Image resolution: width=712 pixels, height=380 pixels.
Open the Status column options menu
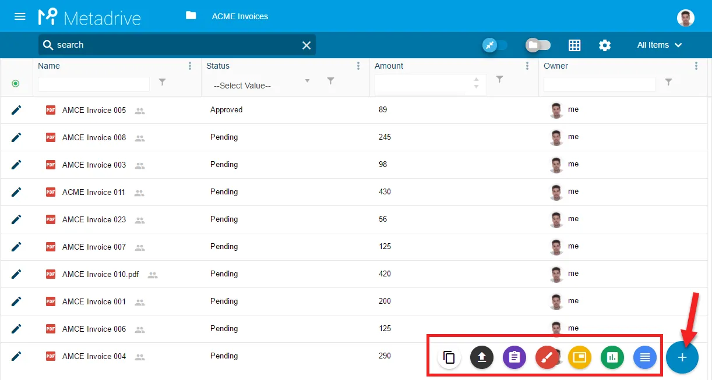[358, 66]
